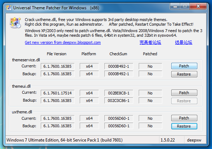212x149 pixels.
Task: Click themeservice.dll current platform x64 field
Action: (89, 66)
